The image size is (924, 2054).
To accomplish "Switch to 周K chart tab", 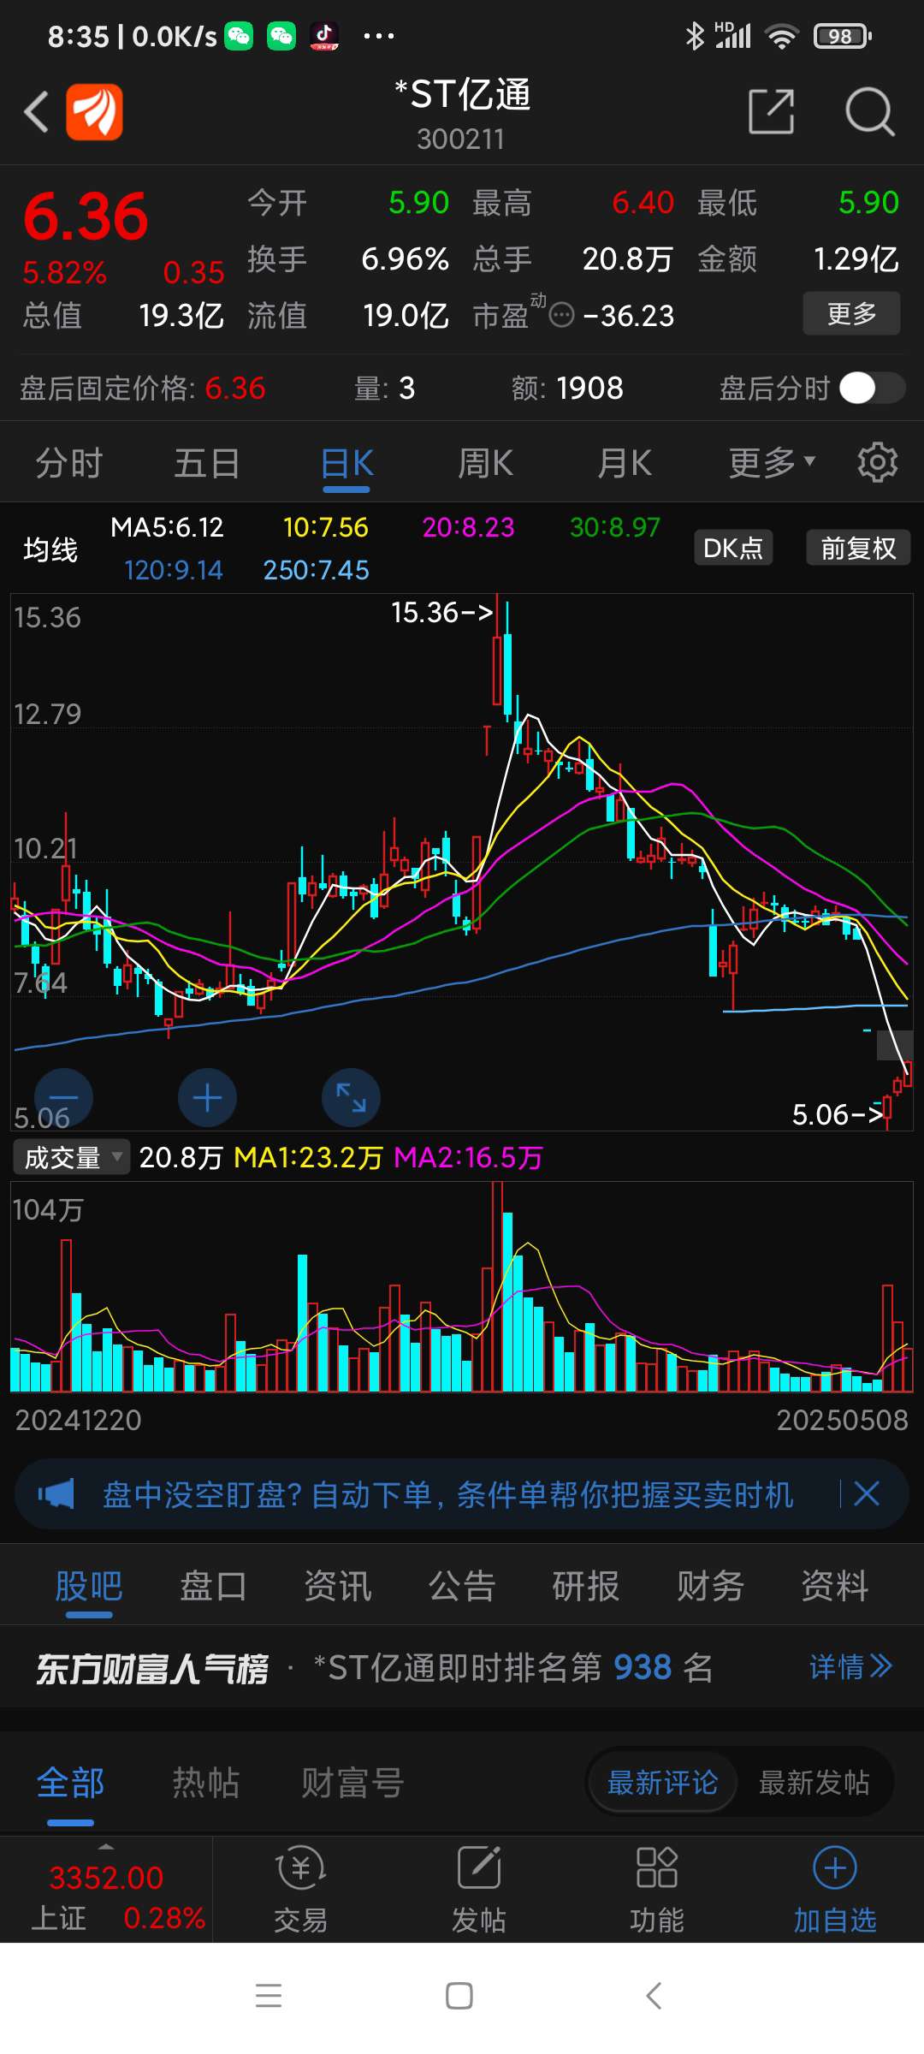I will [485, 463].
